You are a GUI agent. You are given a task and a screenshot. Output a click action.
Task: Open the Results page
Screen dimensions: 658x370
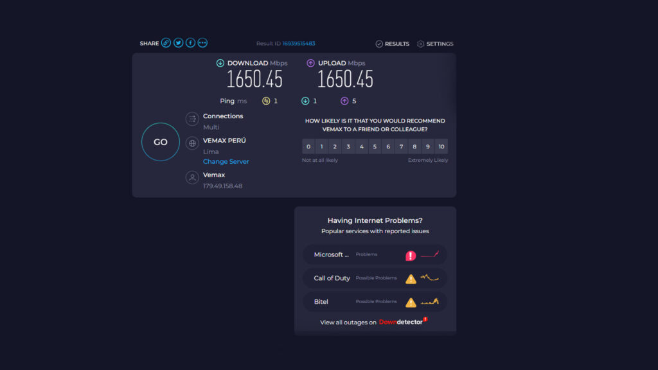[x=393, y=44]
